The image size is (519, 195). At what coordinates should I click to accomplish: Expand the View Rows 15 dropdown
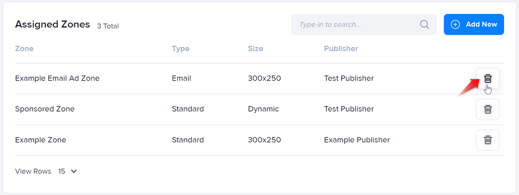67,171
